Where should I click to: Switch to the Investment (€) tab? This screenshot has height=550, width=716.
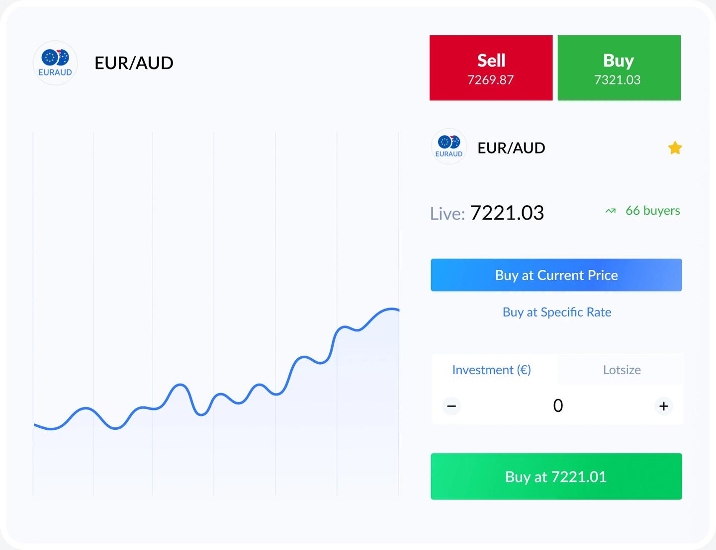pyautogui.click(x=491, y=370)
